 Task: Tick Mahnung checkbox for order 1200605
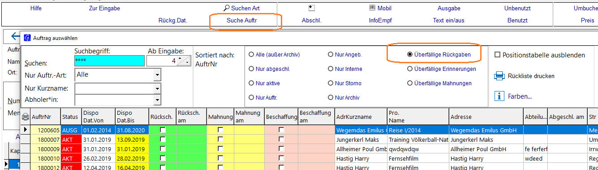(220, 130)
